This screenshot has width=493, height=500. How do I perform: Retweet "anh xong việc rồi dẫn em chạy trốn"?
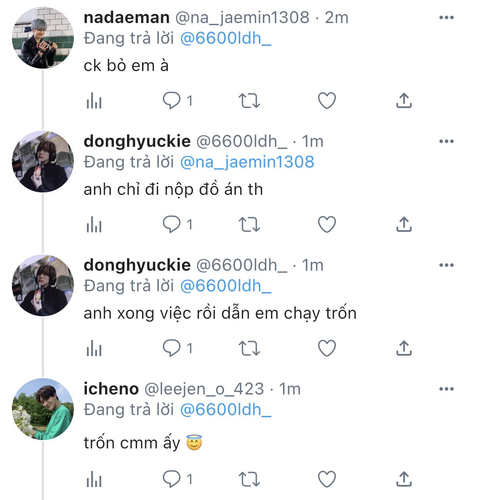point(249,348)
